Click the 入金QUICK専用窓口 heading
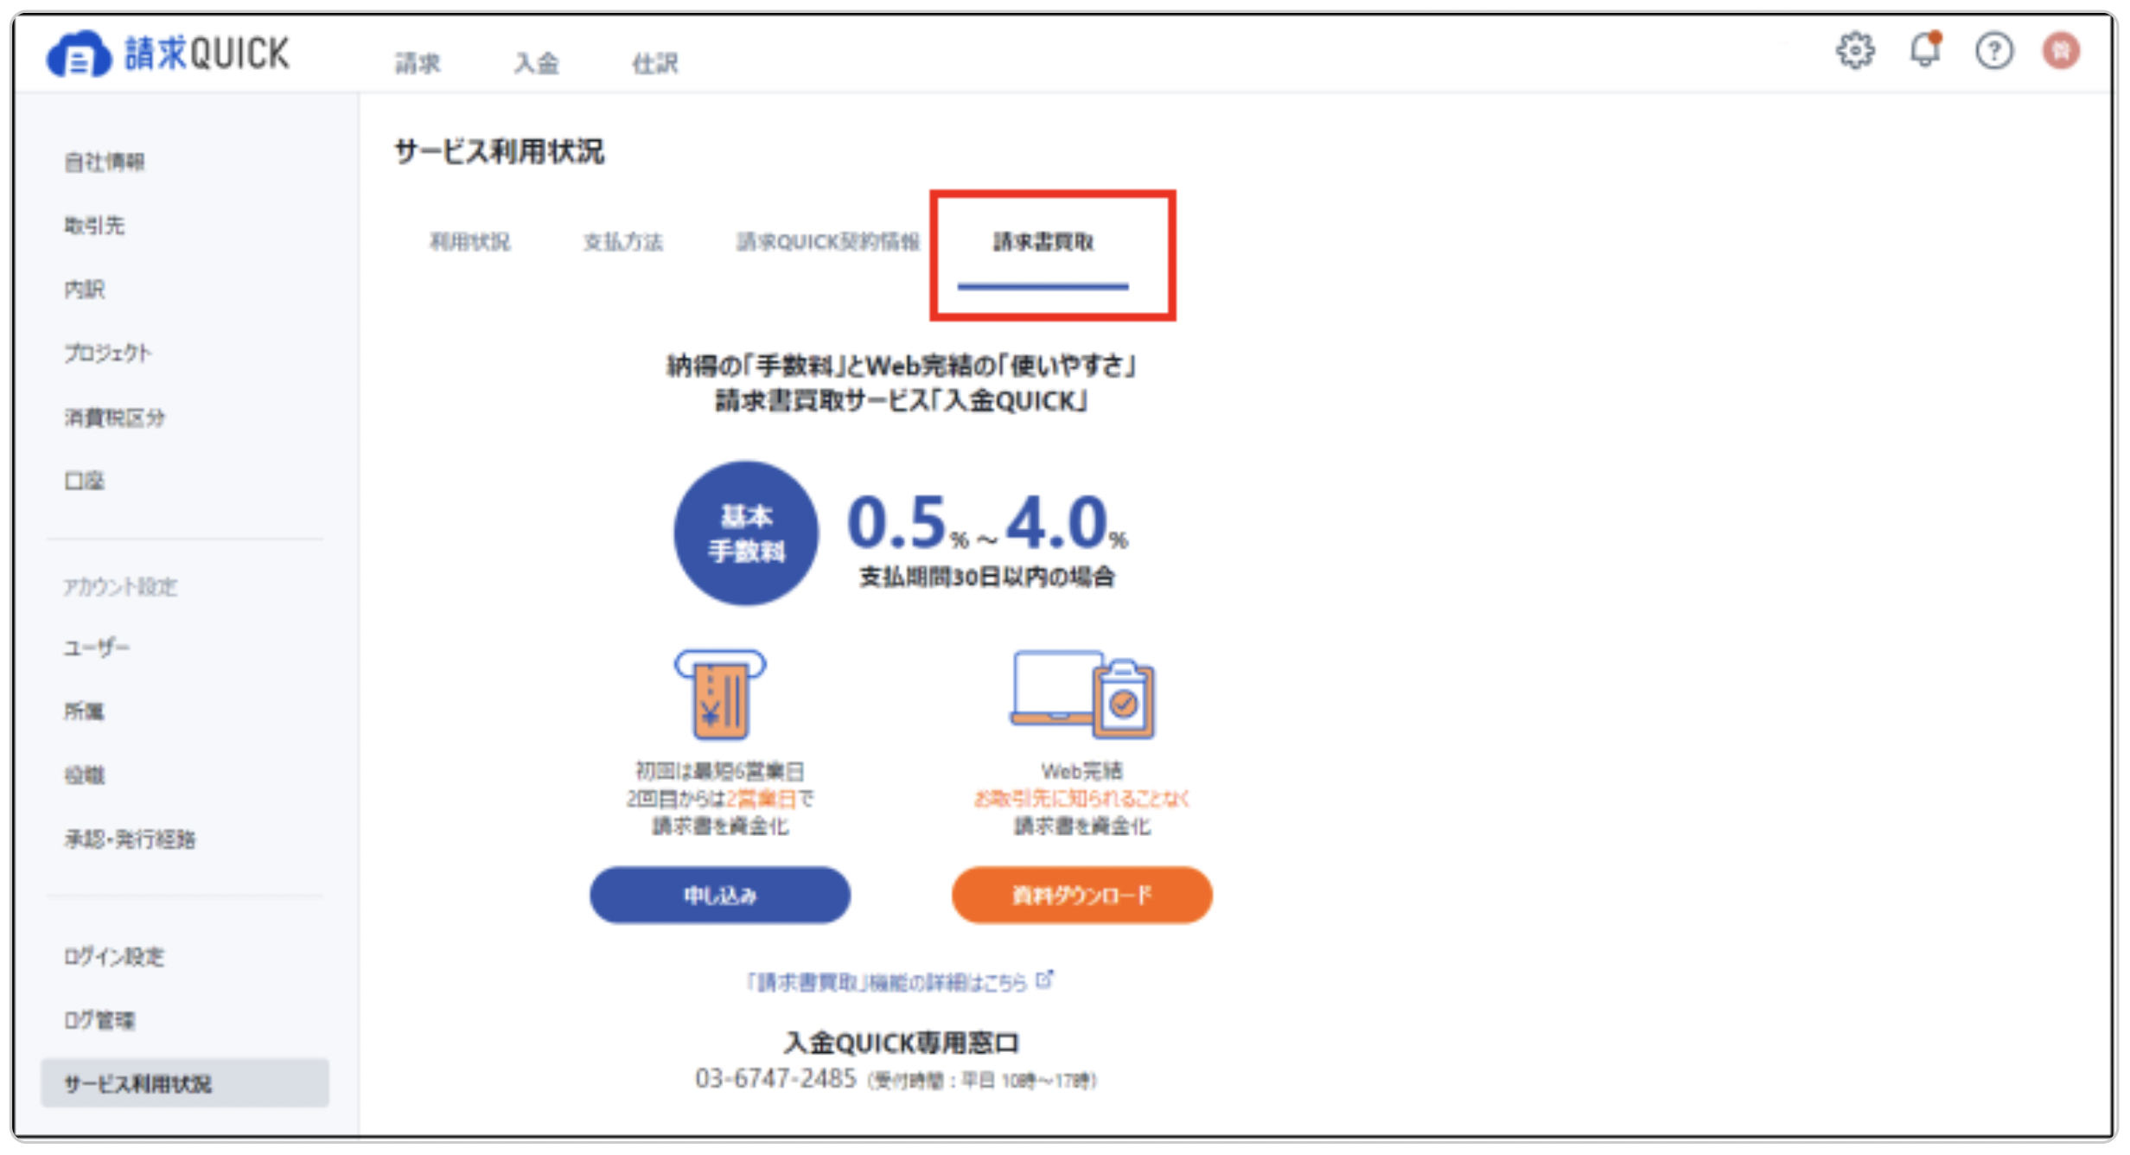This screenshot has height=1155, width=2130. [902, 1042]
